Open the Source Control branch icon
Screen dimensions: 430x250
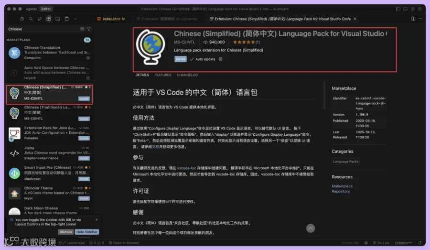coord(40,19)
